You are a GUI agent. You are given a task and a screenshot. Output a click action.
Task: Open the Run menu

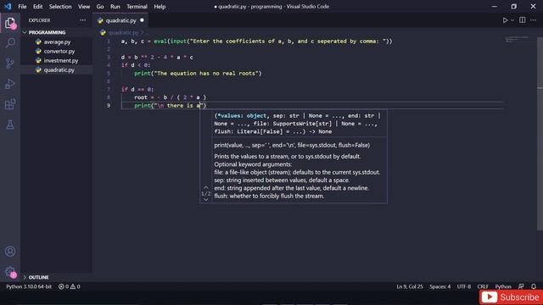115,7
